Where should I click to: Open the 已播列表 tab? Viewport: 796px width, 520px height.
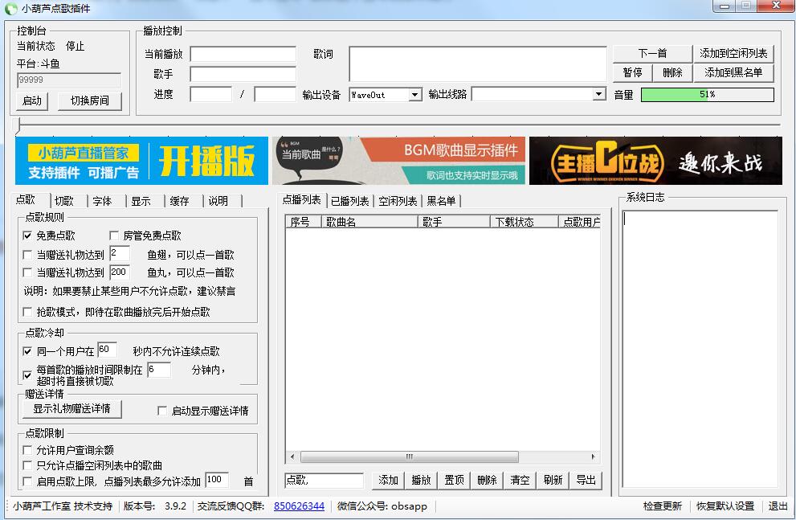coord(349,201)
